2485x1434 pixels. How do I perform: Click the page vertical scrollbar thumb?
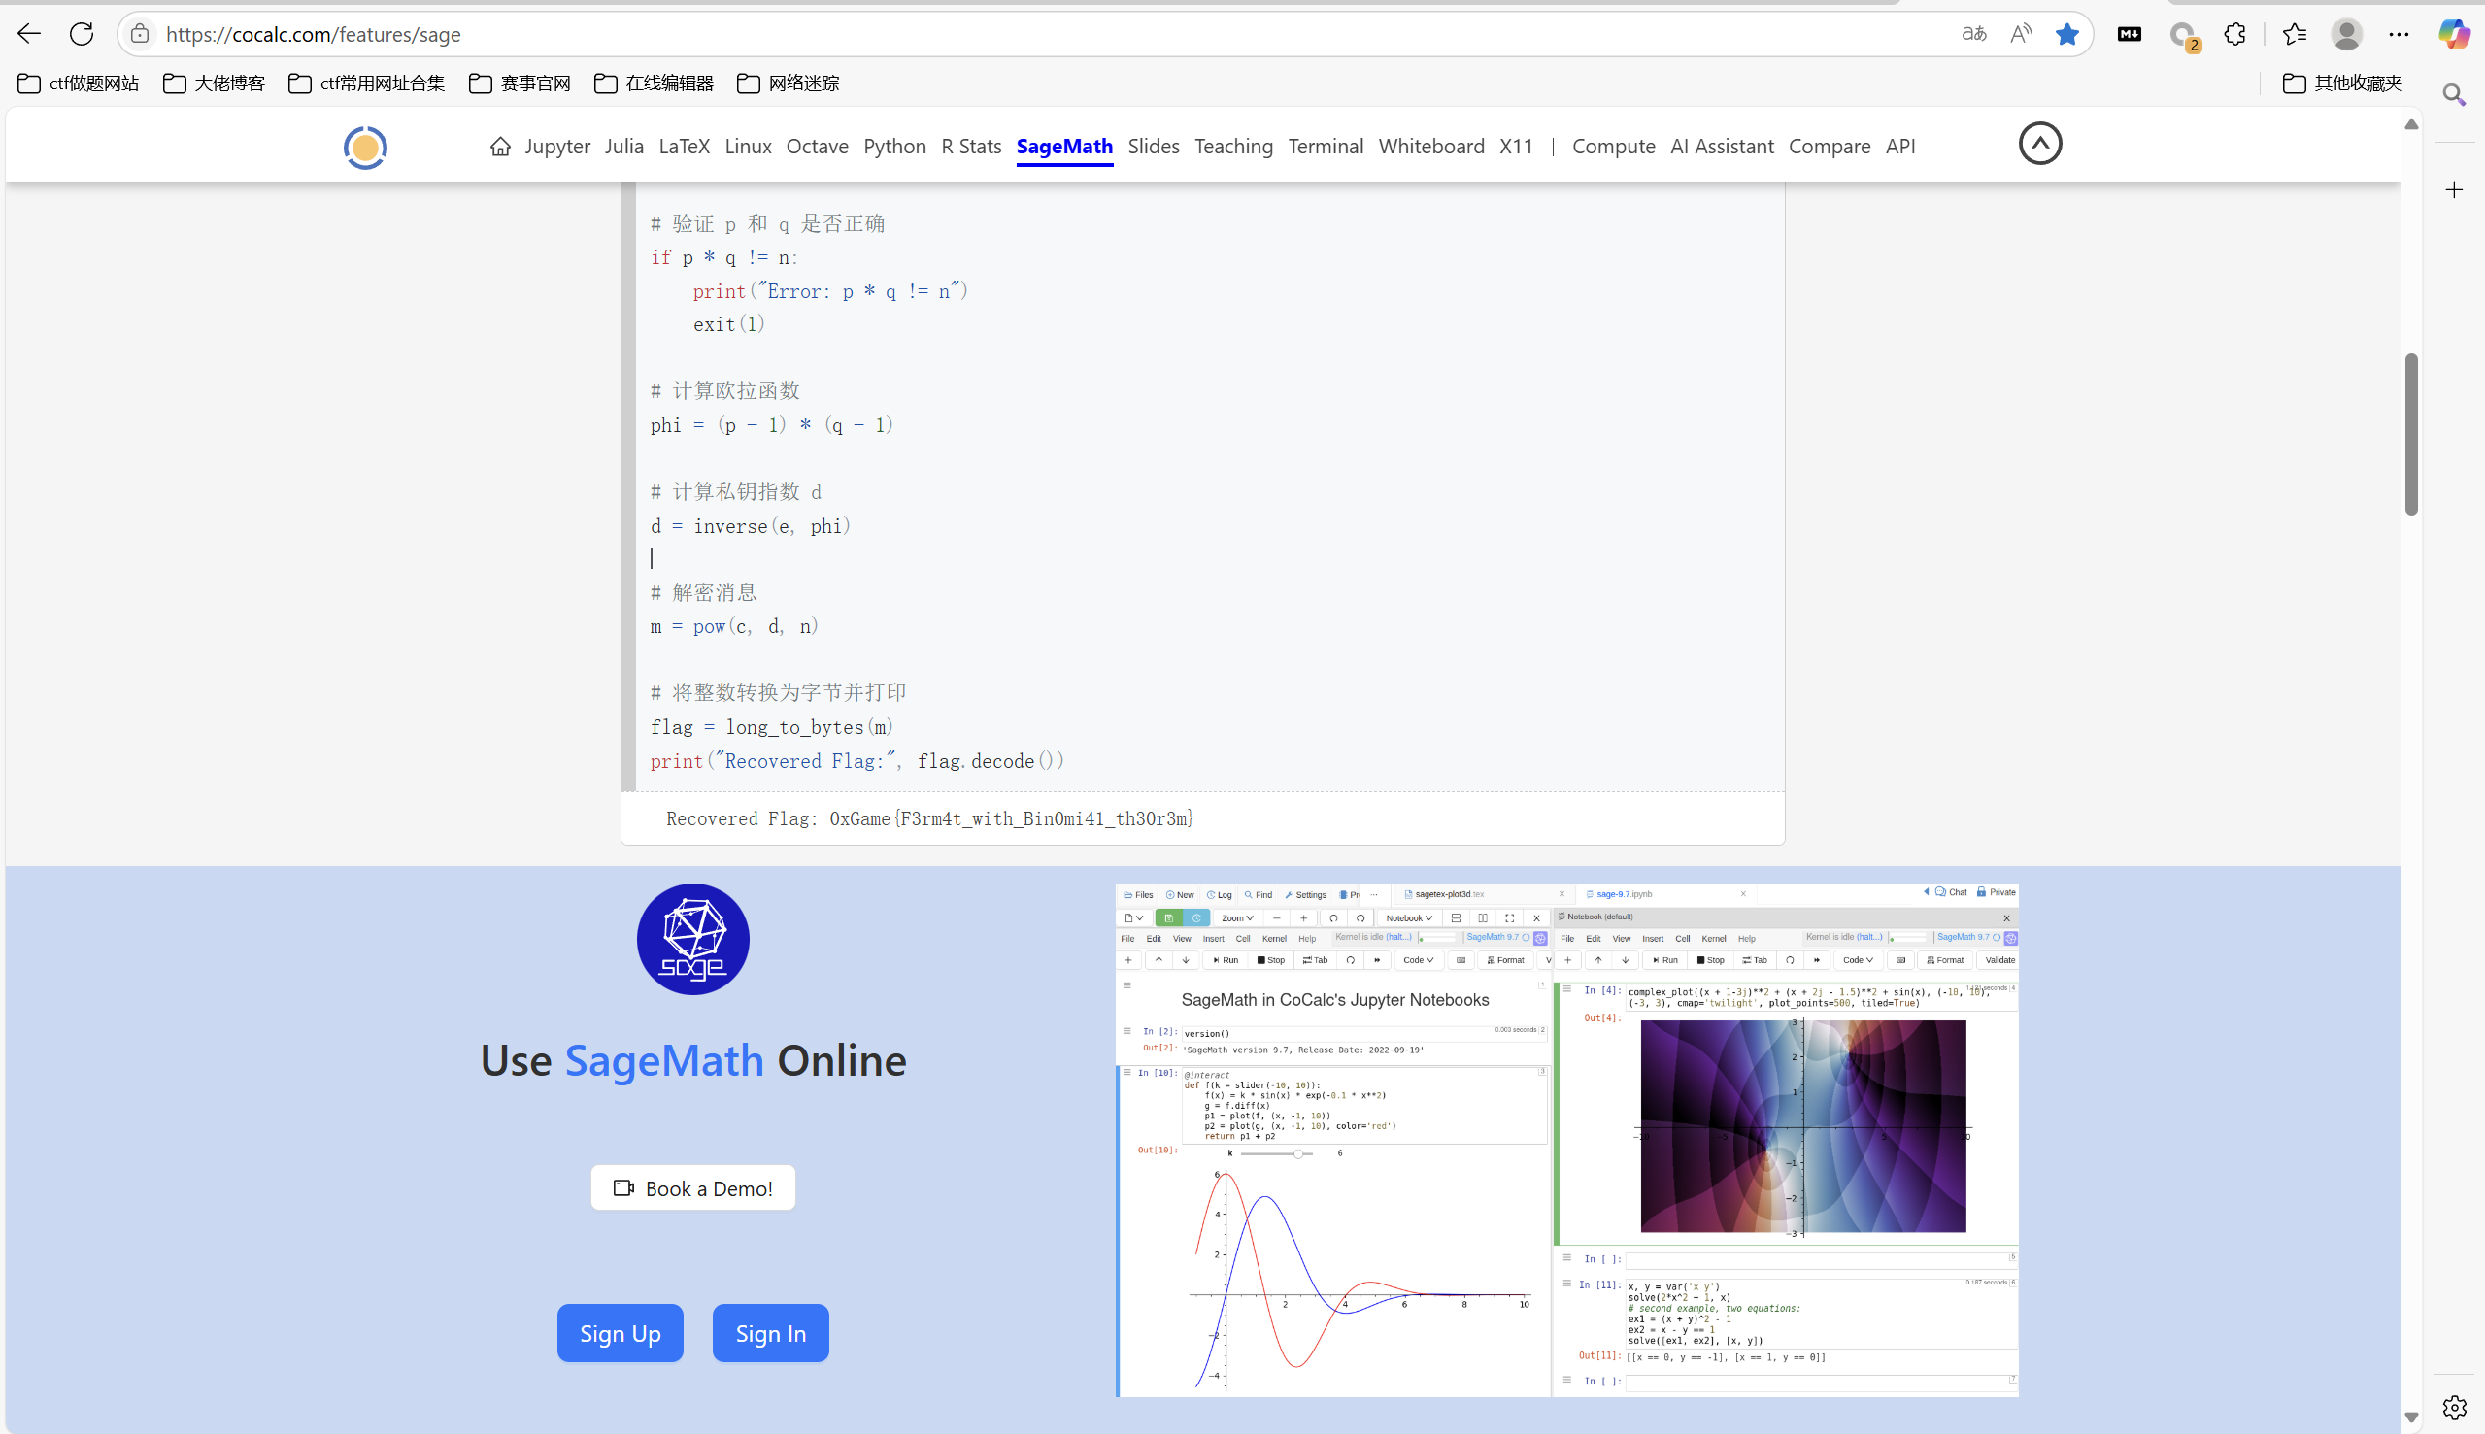[x=2411, y=434]
